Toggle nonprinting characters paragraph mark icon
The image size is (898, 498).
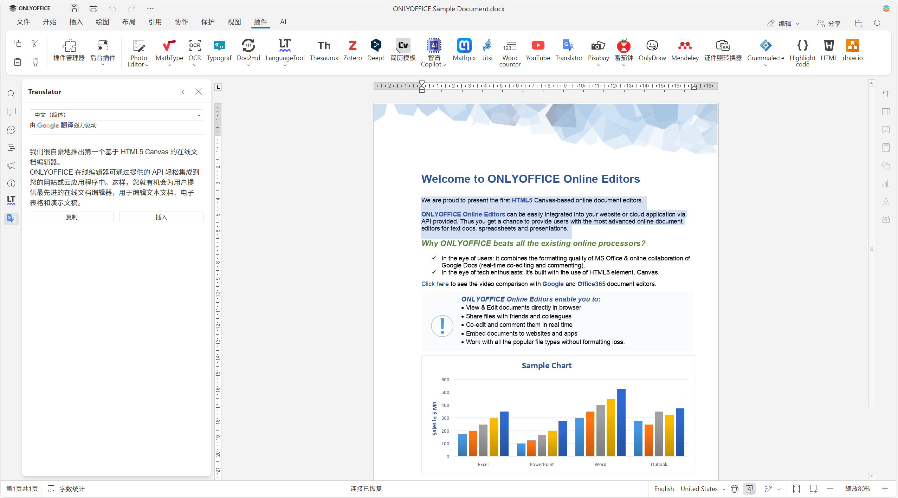tap(886, 94)
